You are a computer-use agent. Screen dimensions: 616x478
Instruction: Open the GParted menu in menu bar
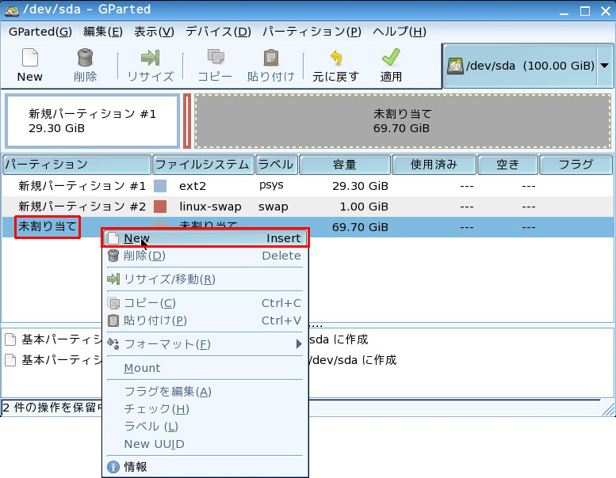pos(40,32)
